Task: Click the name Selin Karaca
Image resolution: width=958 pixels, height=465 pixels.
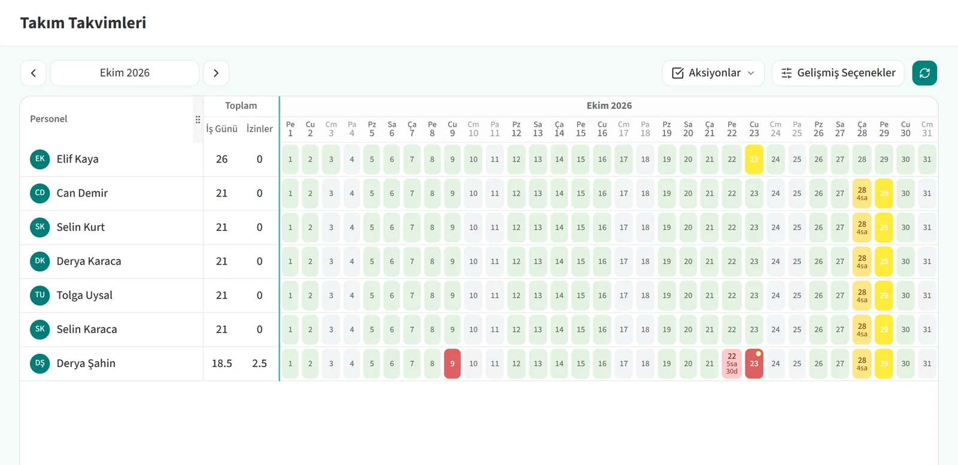Action: point(87,329)
